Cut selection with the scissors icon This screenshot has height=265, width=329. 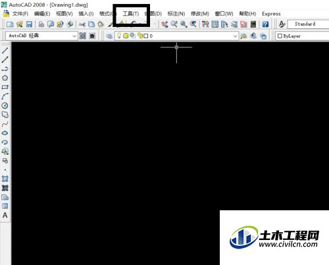pyautogui.click(x=82, y=24)
